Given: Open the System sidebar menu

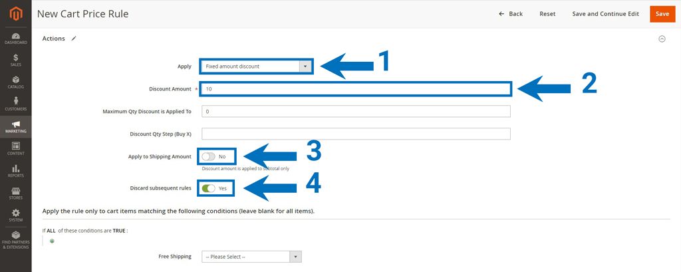Looking at the screenshot, I should tap(16, 215).
